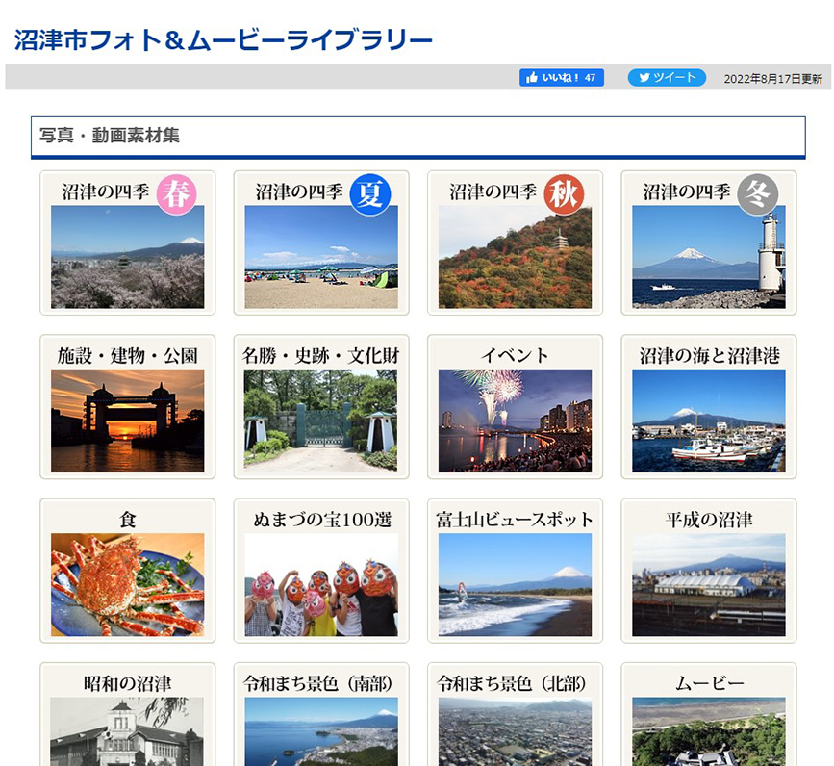This screenshot has width=834, height=766.
Task: Click the 沼津の四季 autumn title text
Action: [493, 191]
